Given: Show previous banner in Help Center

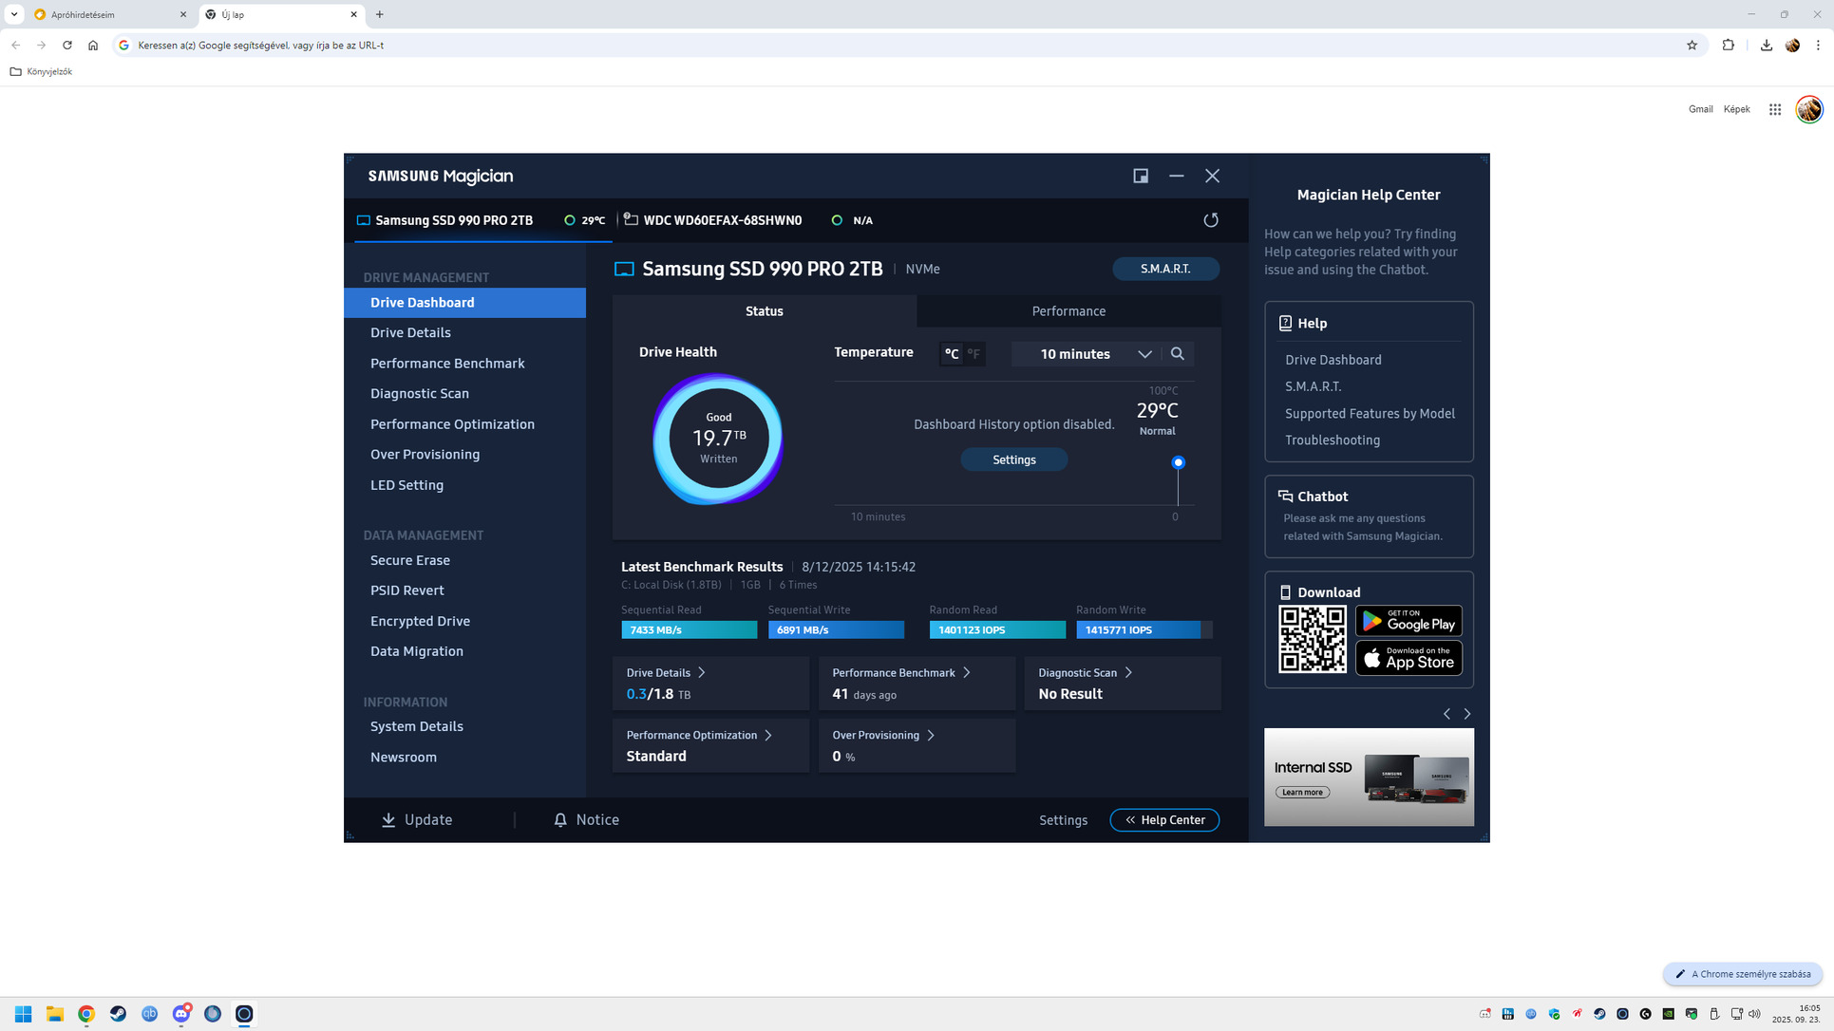Looking at the screenshot, I should (1446, 714).
